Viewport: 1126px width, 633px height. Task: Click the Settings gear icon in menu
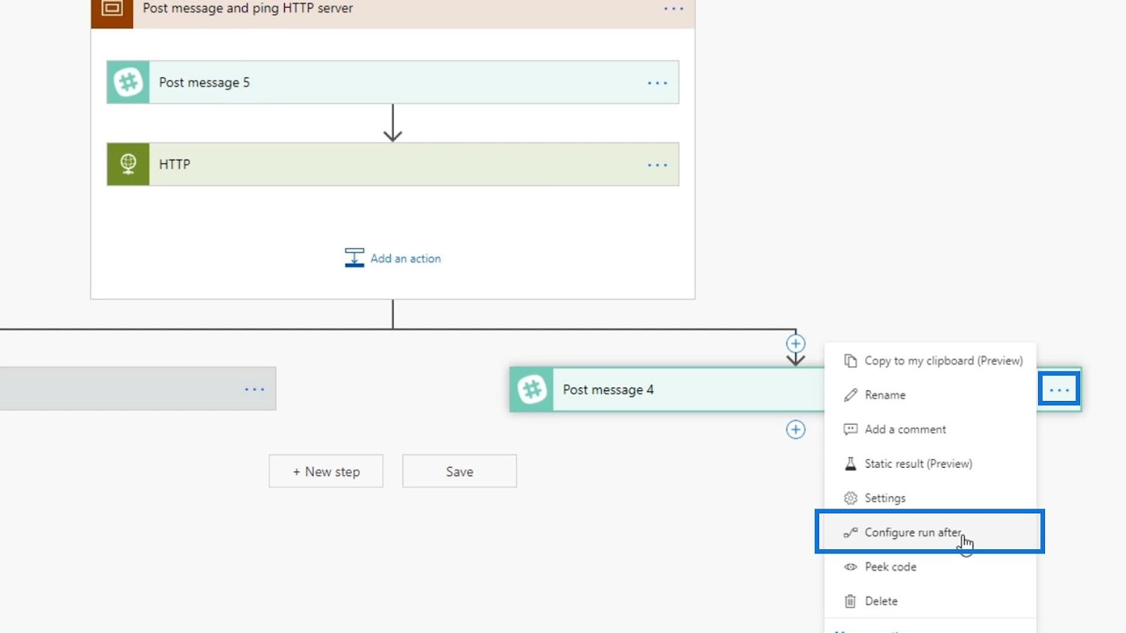pos(850,498)
